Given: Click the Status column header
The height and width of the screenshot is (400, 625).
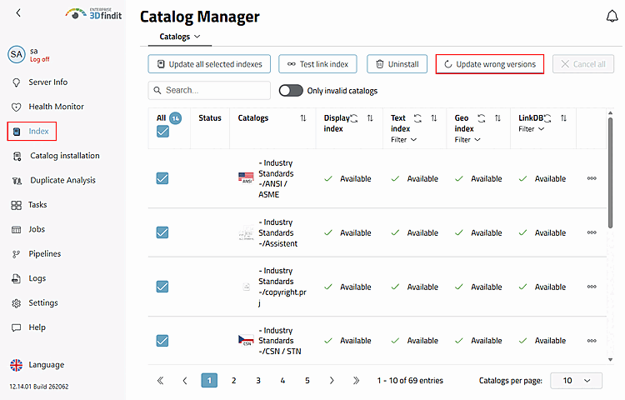Looking at the screenshot, I should (210, 118).
